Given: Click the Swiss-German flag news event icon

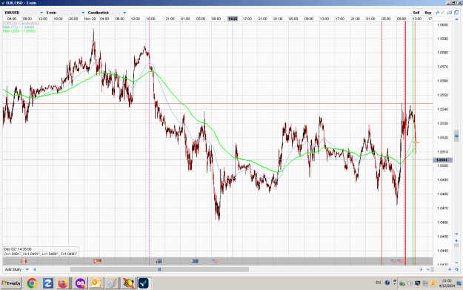Looking at the screenshot, I should (97, 261).
